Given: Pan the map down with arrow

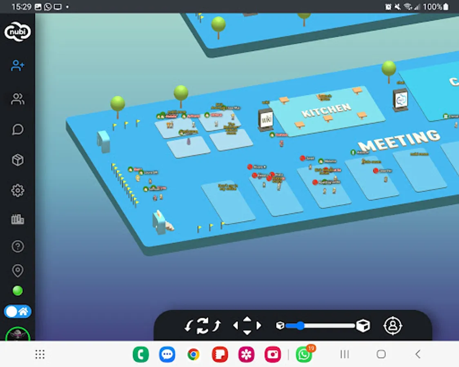Looking at the screenshot, I should tap(247, 332).
